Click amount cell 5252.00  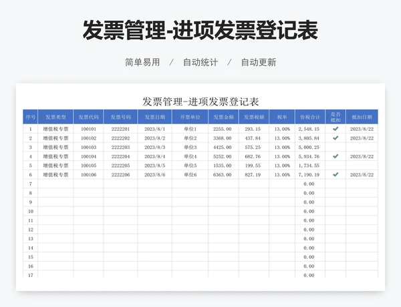[x=223, y=156]
